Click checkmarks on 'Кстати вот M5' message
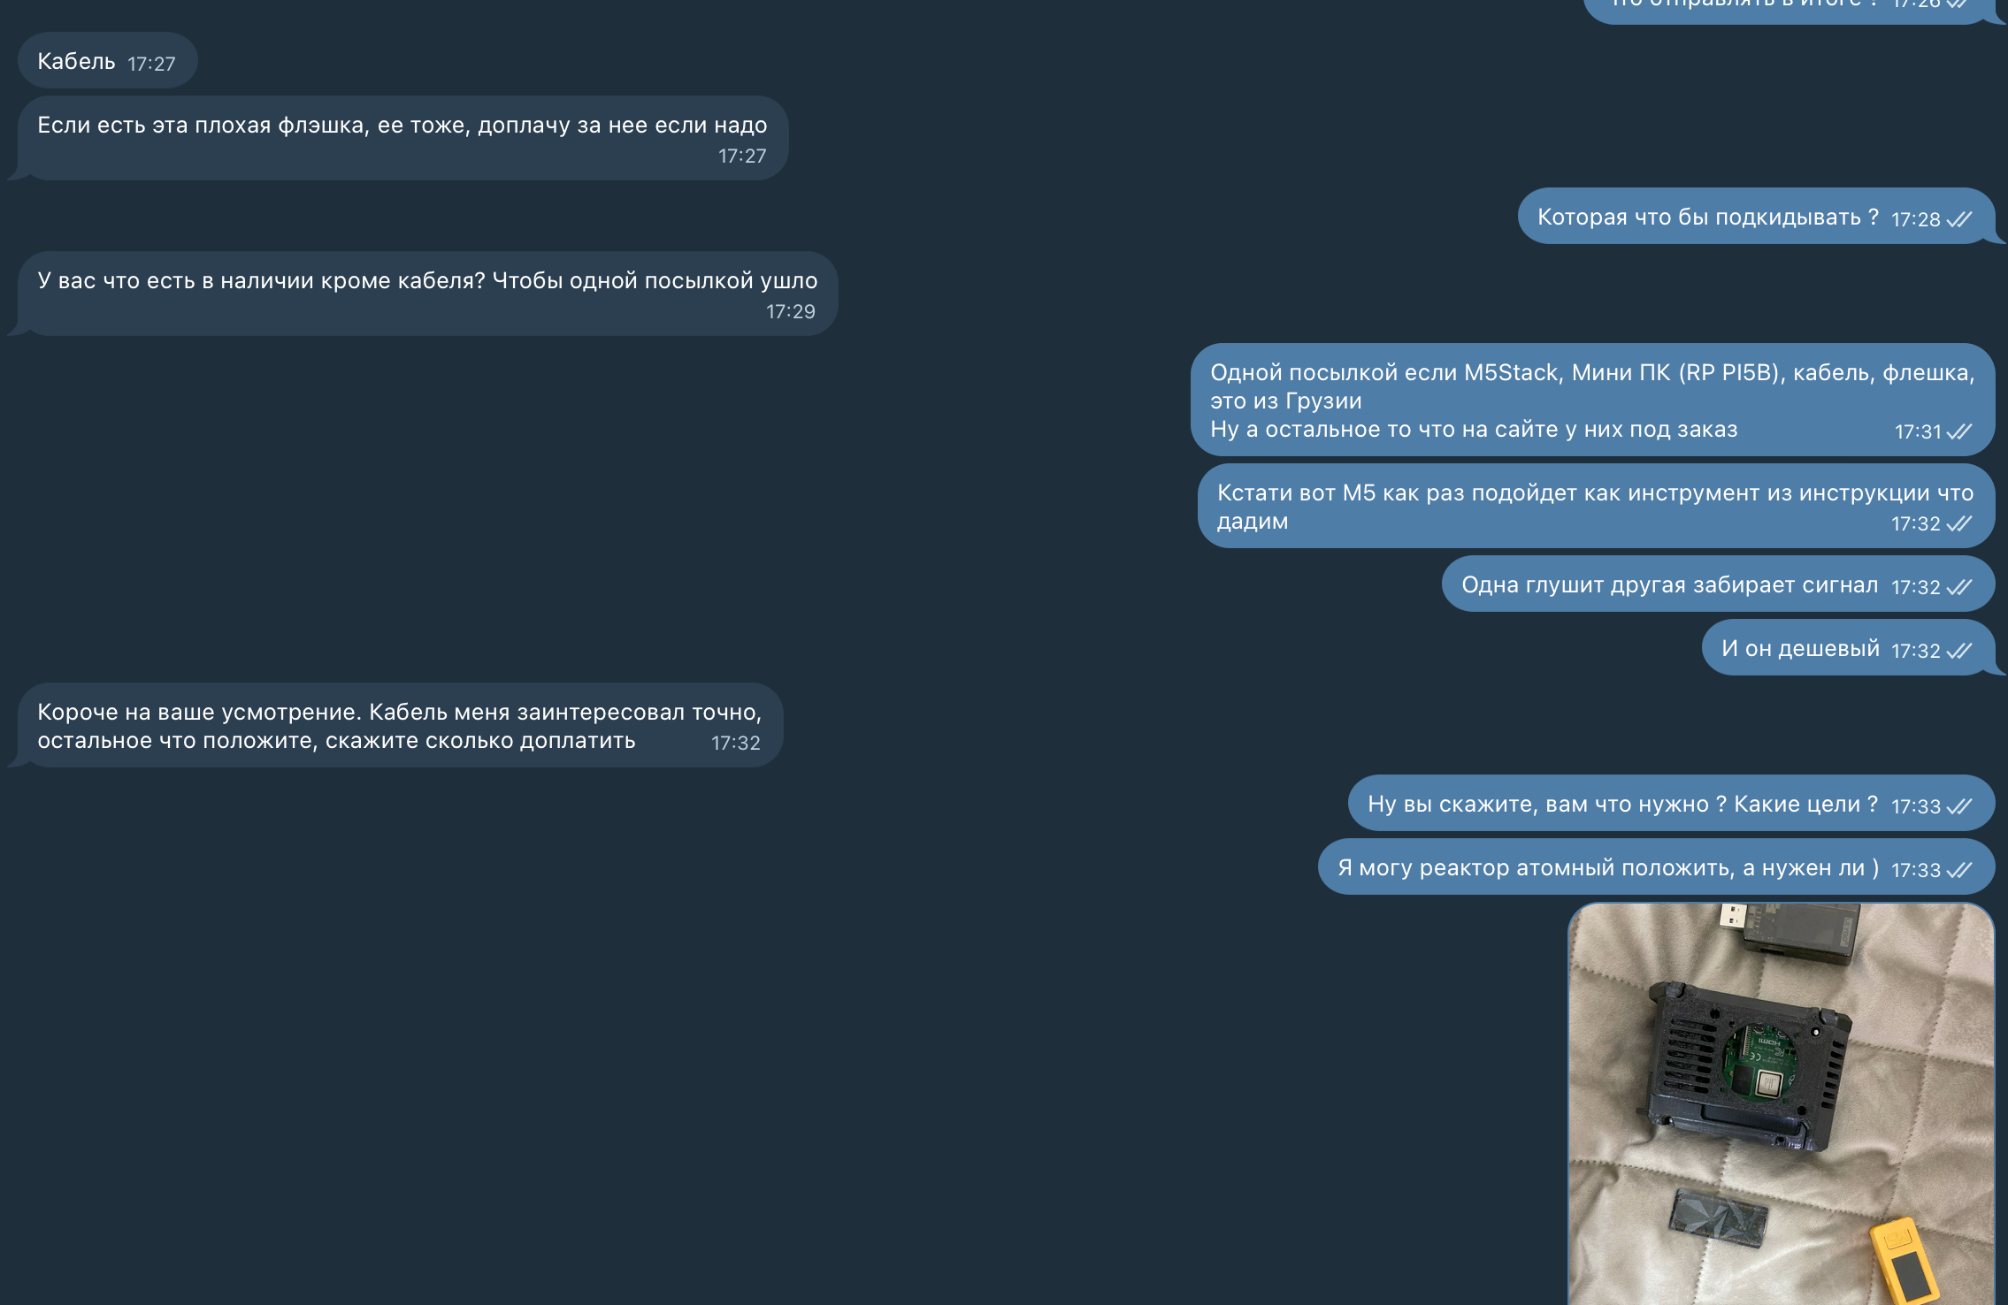This screenshot has width=2008, height=1305. 1959,523
